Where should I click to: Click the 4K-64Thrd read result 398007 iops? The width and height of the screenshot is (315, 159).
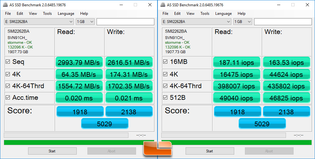(236, 86)
